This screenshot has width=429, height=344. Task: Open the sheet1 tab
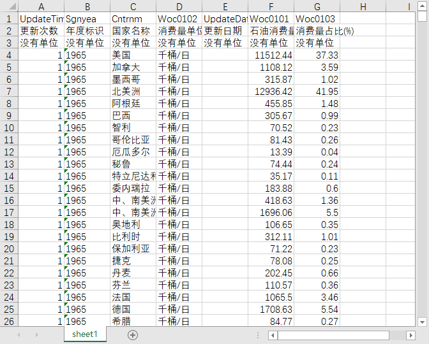(x=85, y=334)
